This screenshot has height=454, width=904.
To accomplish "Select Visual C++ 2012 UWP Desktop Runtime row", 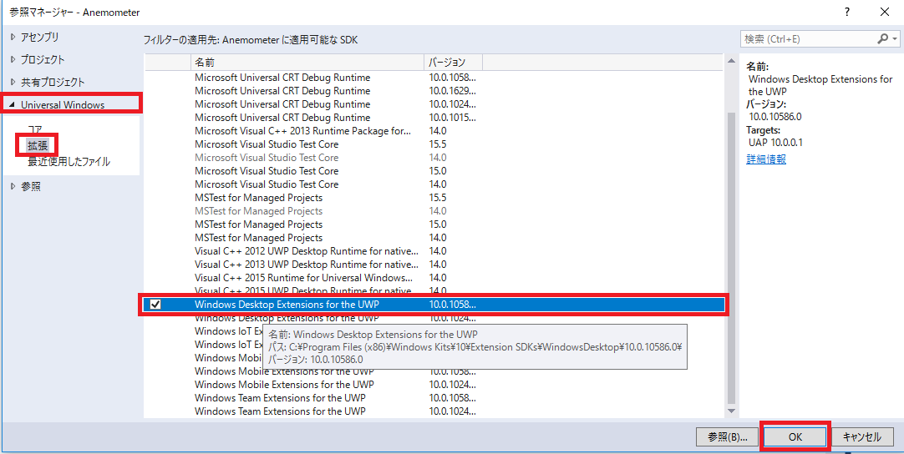I will 433,251.
